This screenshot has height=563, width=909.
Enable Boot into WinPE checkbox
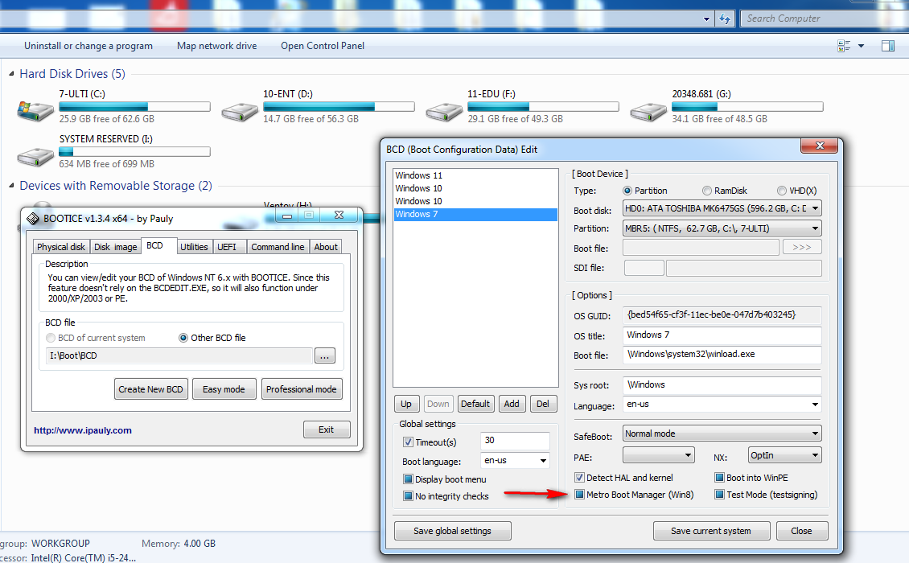point(719,477)
